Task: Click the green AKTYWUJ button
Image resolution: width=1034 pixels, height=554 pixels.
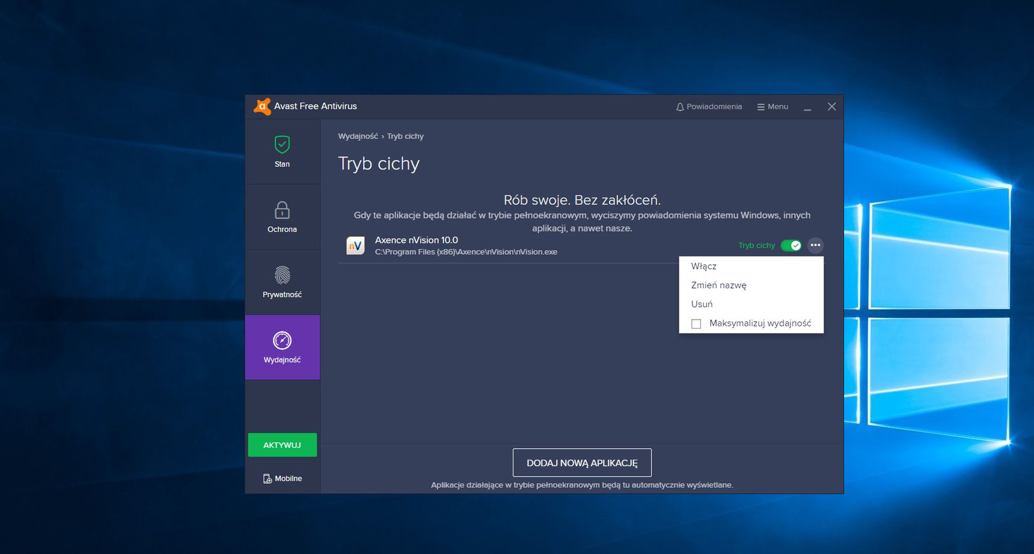Action: coord(283,445)
